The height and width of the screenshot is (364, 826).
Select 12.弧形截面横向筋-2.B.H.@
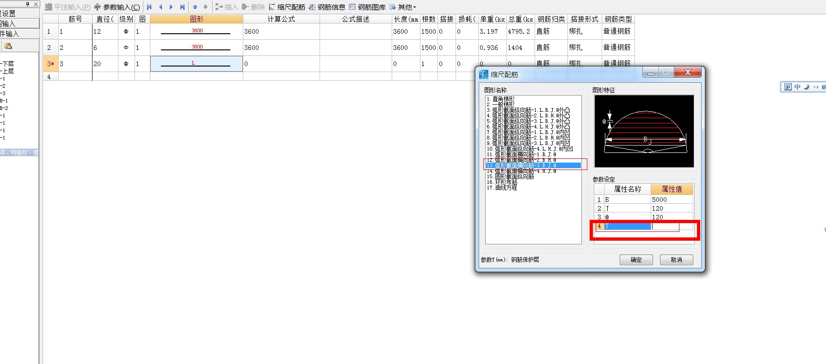[x=521, y=160]
